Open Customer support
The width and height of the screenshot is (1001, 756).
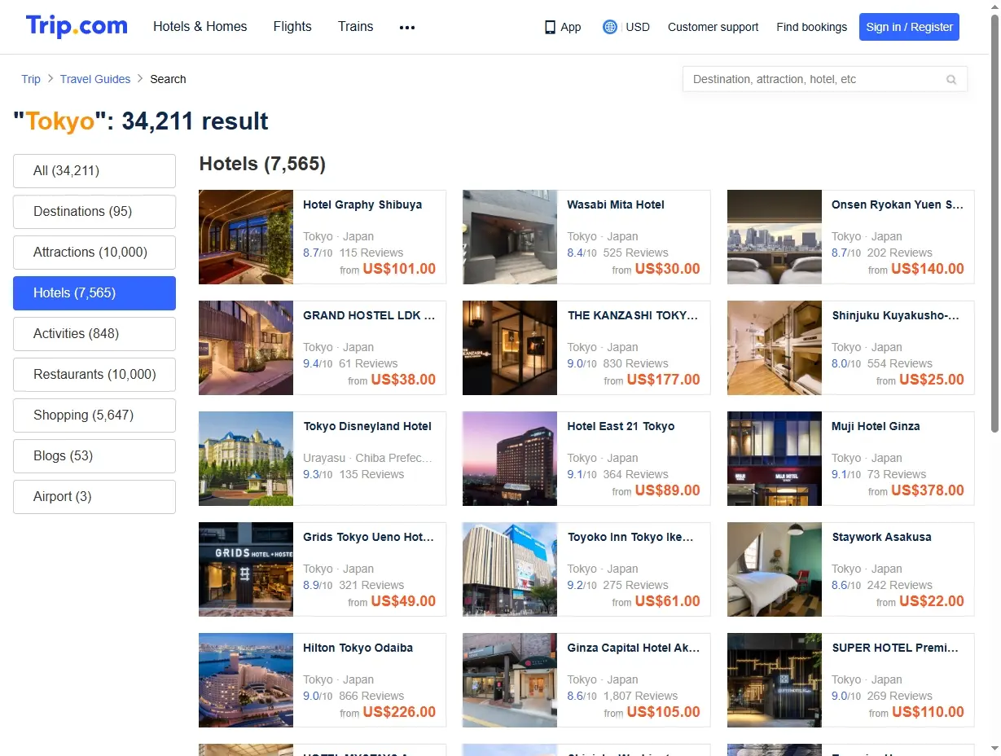[713, 27]
